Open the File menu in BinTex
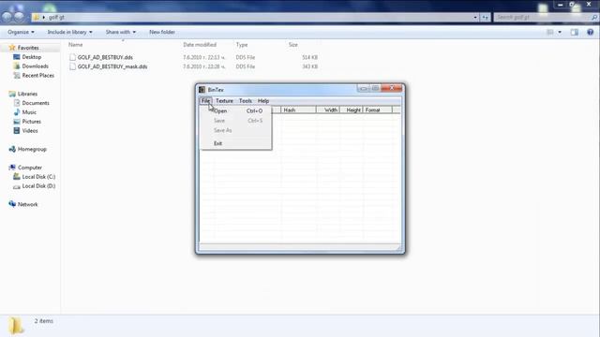 coord(205,101)
